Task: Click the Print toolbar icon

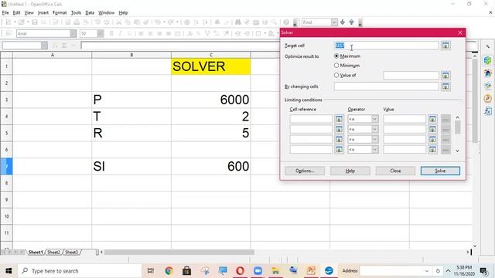Action: tap(77, 22)
